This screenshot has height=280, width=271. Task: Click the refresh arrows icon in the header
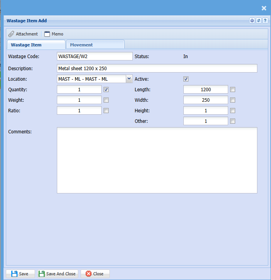(259, 21)
